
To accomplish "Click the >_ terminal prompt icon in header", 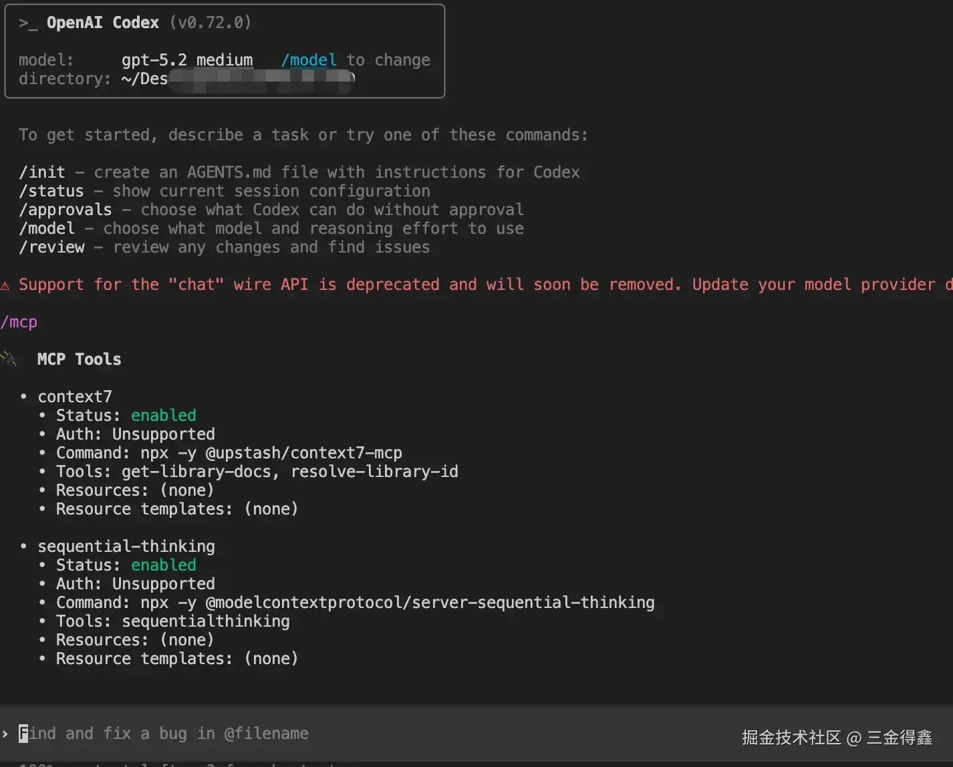I will 28,23.
